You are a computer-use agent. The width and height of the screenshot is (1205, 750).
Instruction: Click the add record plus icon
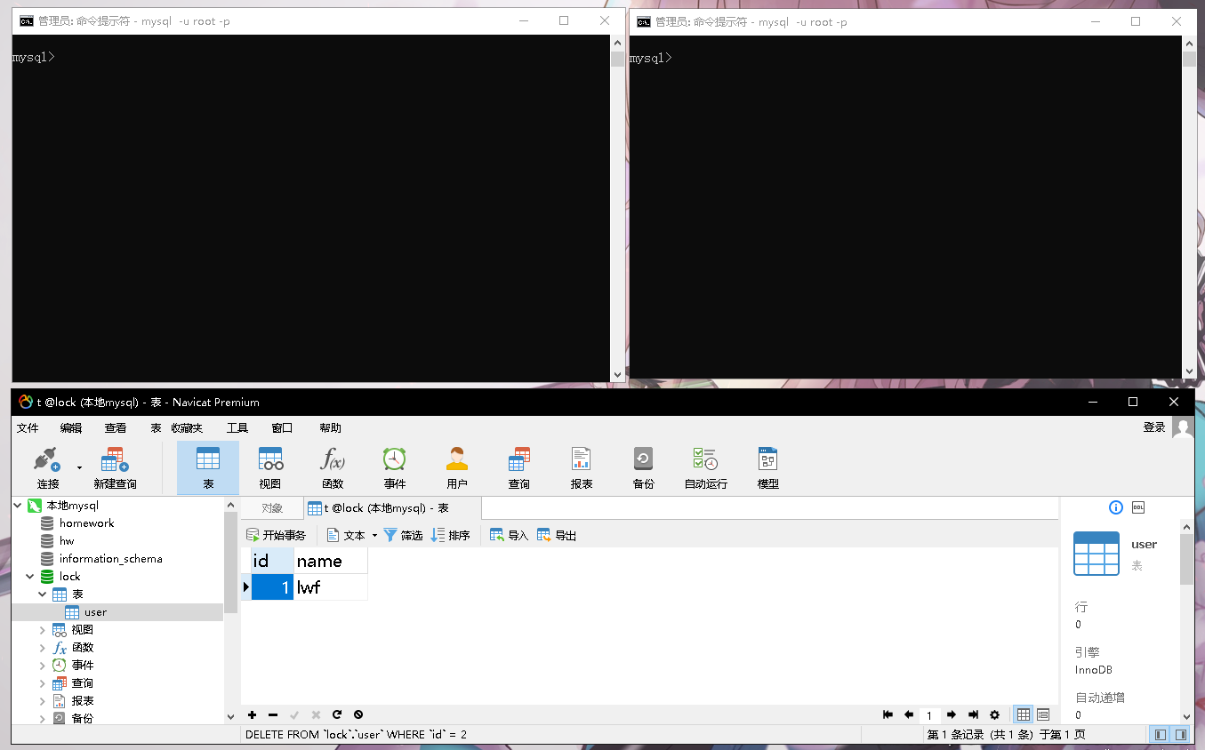(x=253, y=714)
